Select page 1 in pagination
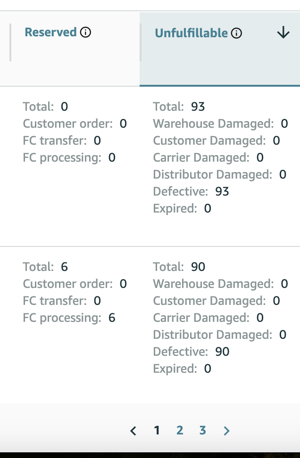 tap(157, 430)
